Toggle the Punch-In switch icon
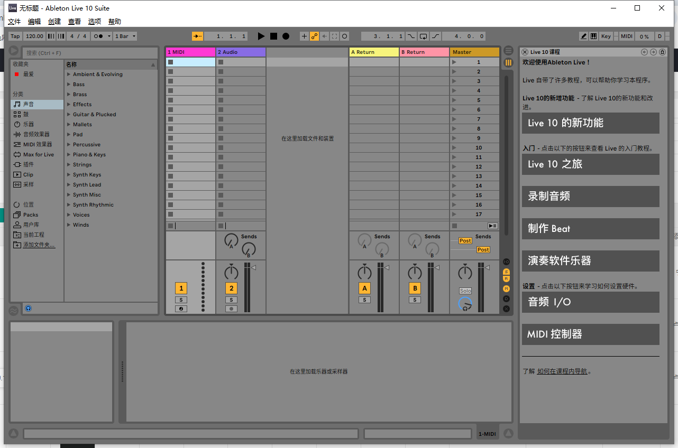This screenshot has width=678, height=448. (411, 36)
